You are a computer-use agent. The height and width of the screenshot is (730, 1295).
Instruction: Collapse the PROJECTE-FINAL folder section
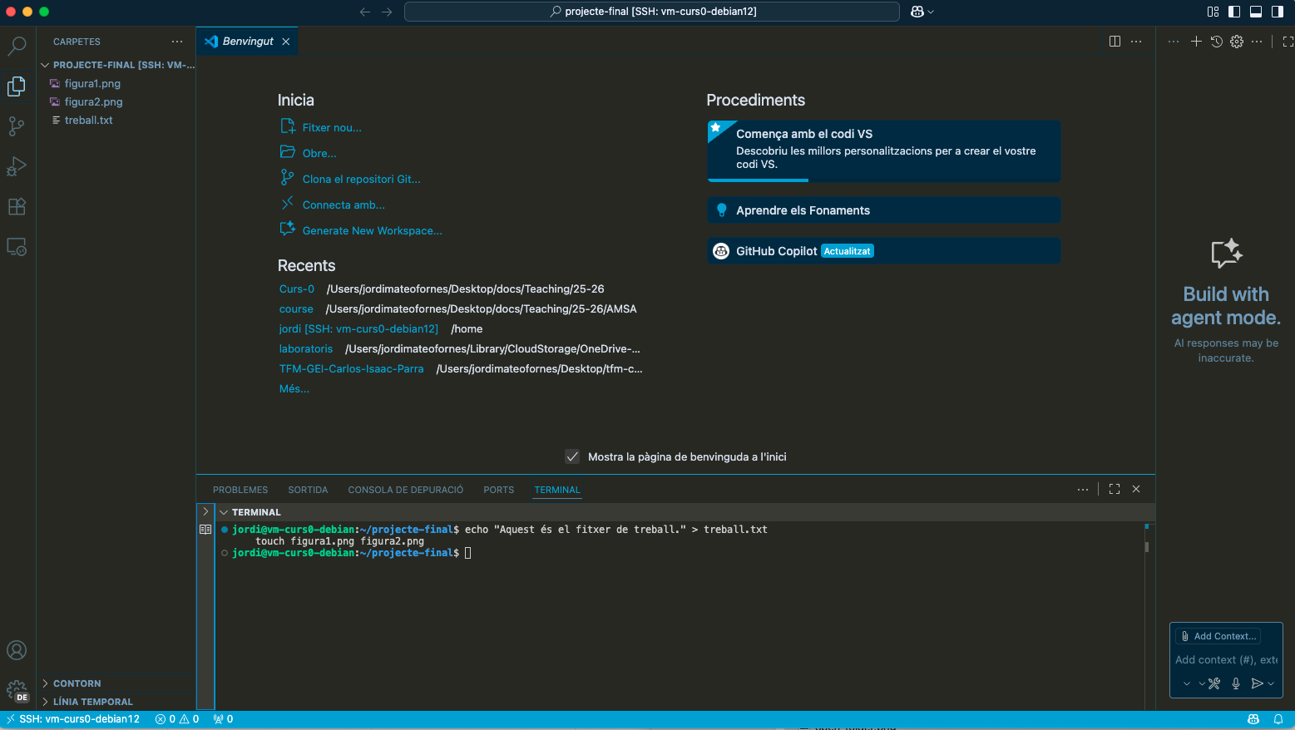117,65
